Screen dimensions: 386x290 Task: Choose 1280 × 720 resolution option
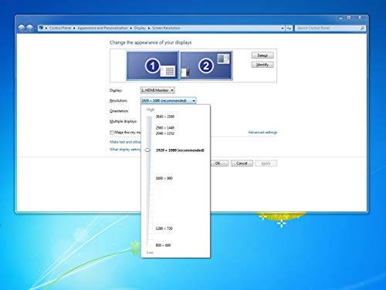[164, 228]
